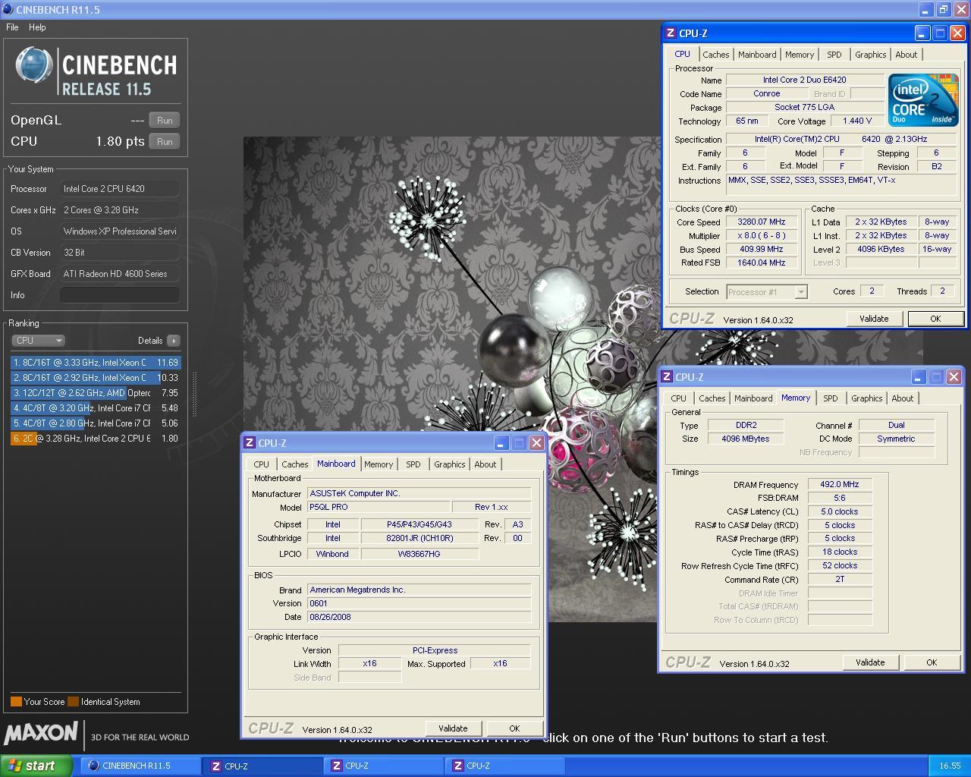
Task: Click the Details arrow button in Ranking
Action: coord(174,341)
